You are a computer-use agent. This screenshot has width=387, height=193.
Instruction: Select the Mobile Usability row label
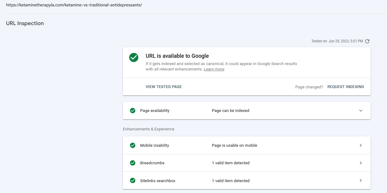(155, 146)
